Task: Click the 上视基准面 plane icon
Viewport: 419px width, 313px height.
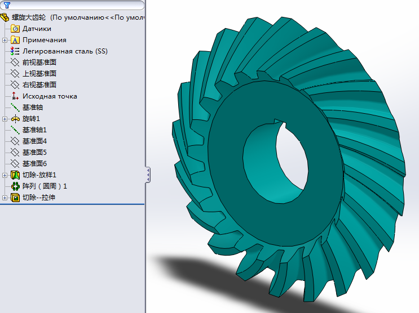Action: (15, 74)
